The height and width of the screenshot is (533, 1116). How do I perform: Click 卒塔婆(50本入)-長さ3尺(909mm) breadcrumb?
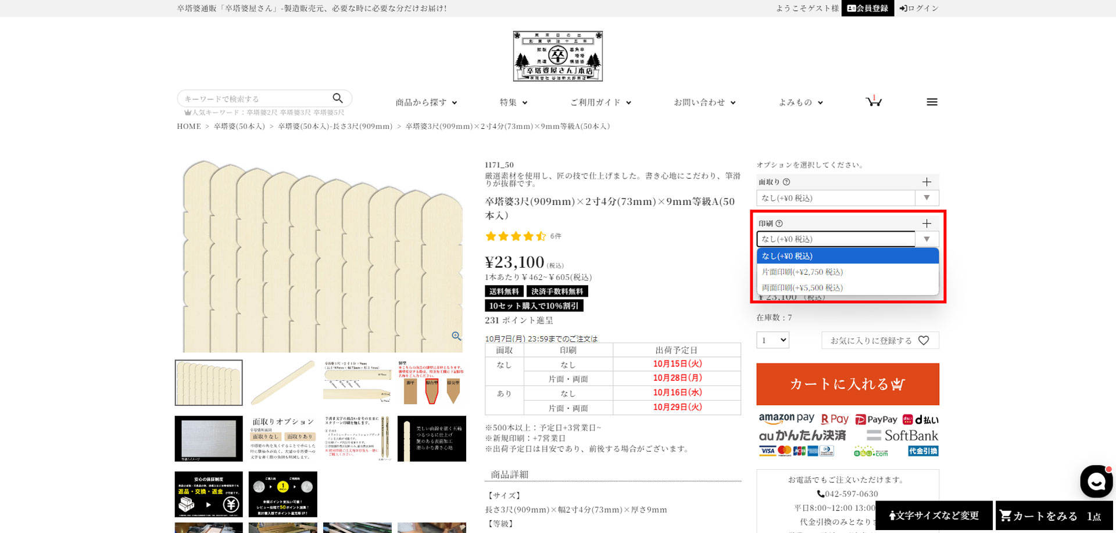(x=335, y=126)
